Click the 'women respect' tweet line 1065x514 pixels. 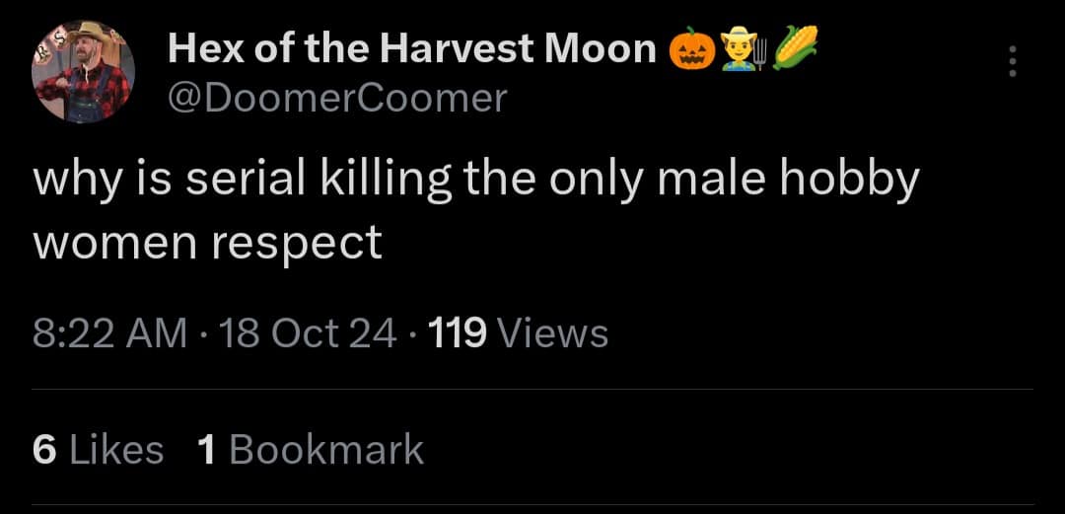click(x=208, y=243)
